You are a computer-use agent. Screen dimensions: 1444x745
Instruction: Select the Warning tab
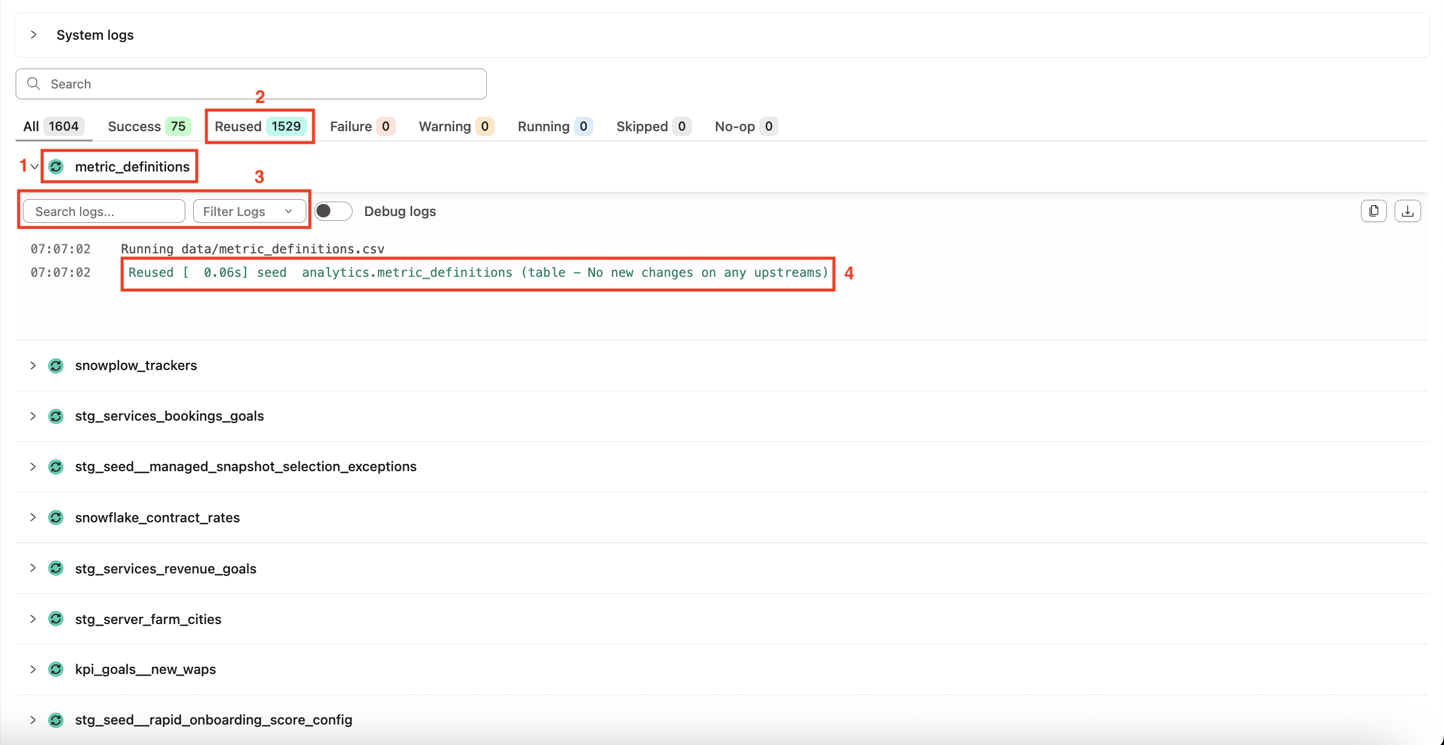[x=455, y=126]
